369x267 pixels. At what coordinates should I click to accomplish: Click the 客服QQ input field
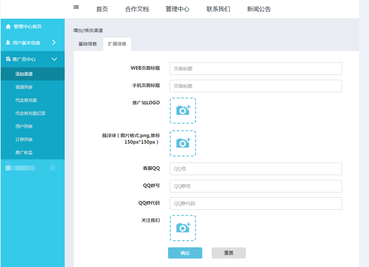pyautogui.click(x=256, y=169)
